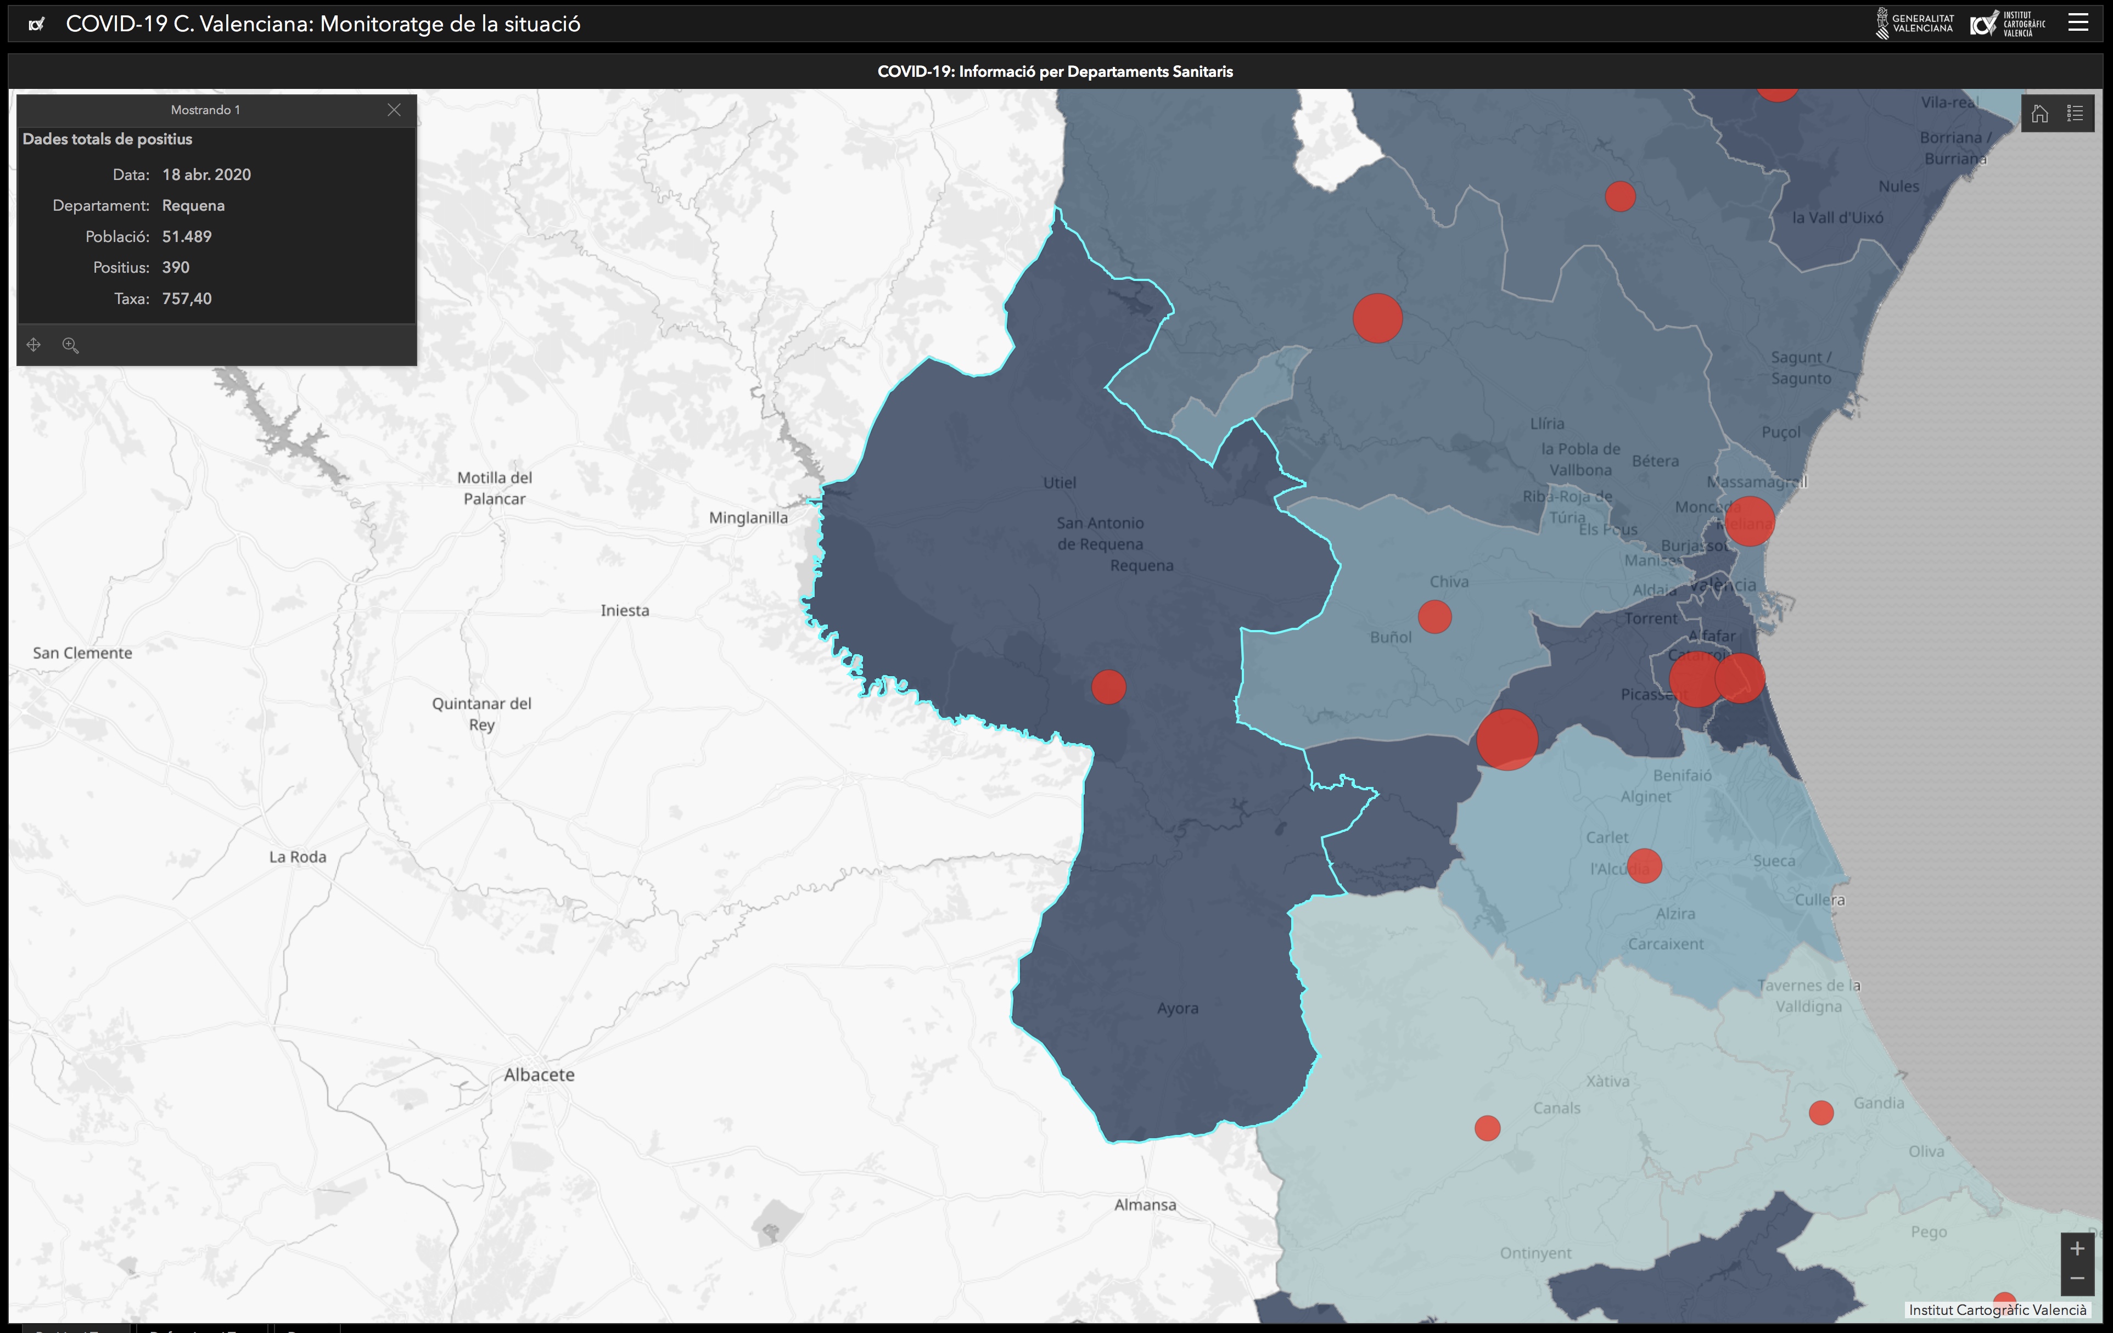Image resolution: width=2113 pixels, height=1333 pixels.
Task: Click the large red marker north of Llíria
Action: pyautogui.click(x=1377, y=318)
